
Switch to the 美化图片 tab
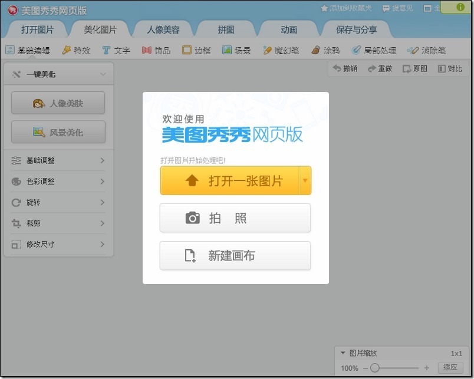pyautogui.click(x=100, y=29)
